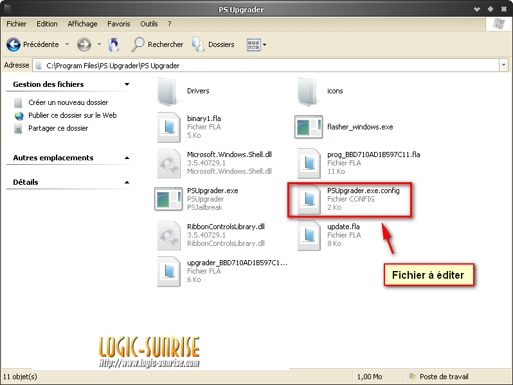The image size is (513, 385).
Task: Open the Affichage menu
Action: [82, 24]
